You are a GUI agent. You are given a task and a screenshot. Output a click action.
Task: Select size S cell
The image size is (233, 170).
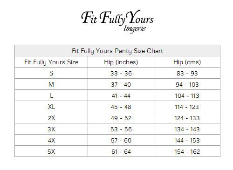point(51,73)
